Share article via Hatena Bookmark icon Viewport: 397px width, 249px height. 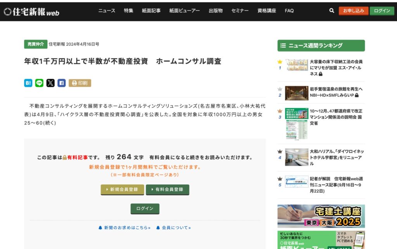(x=28, y=83)
